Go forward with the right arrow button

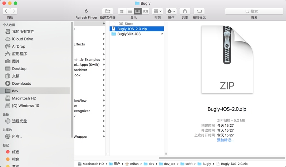14,11
